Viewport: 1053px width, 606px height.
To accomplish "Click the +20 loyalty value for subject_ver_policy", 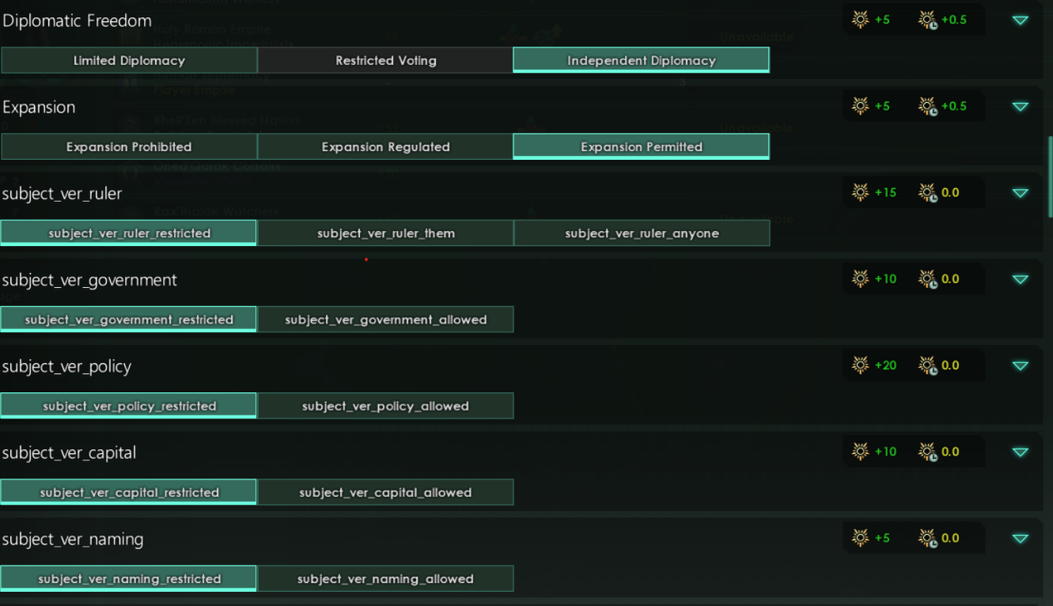I will 885,365.
